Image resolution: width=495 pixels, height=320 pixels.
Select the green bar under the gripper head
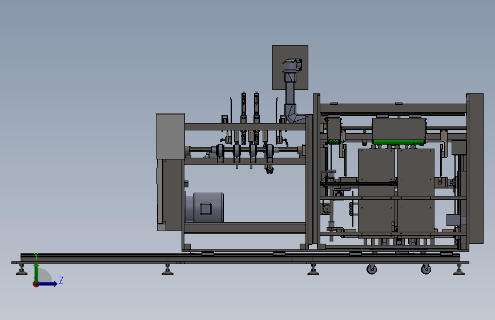(399, 142)
